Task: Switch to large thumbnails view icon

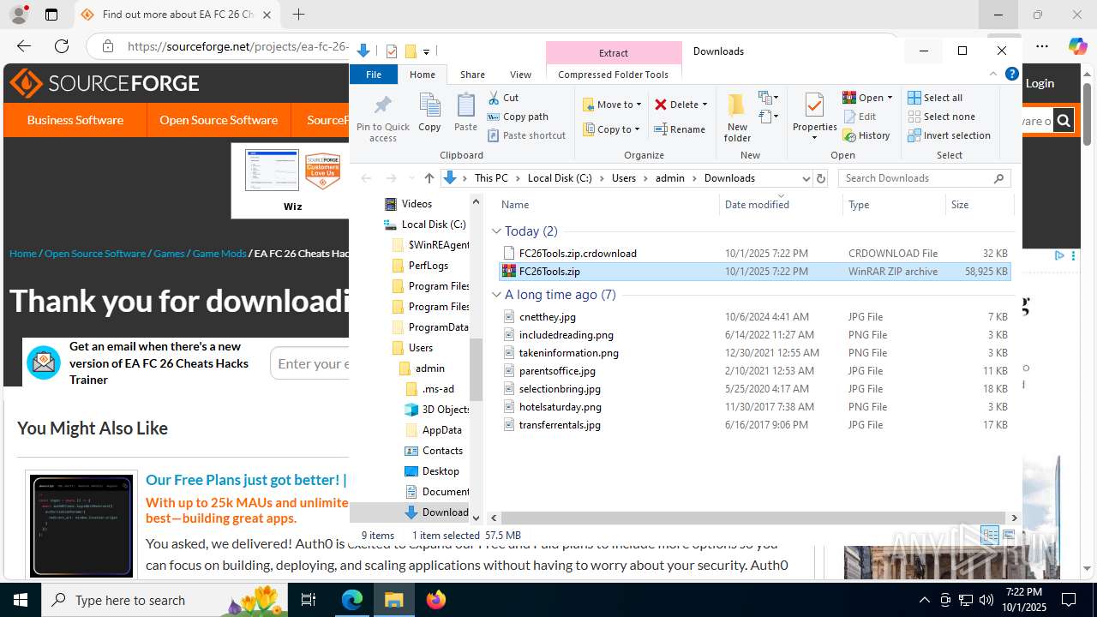Action: tap(1009, 536)
